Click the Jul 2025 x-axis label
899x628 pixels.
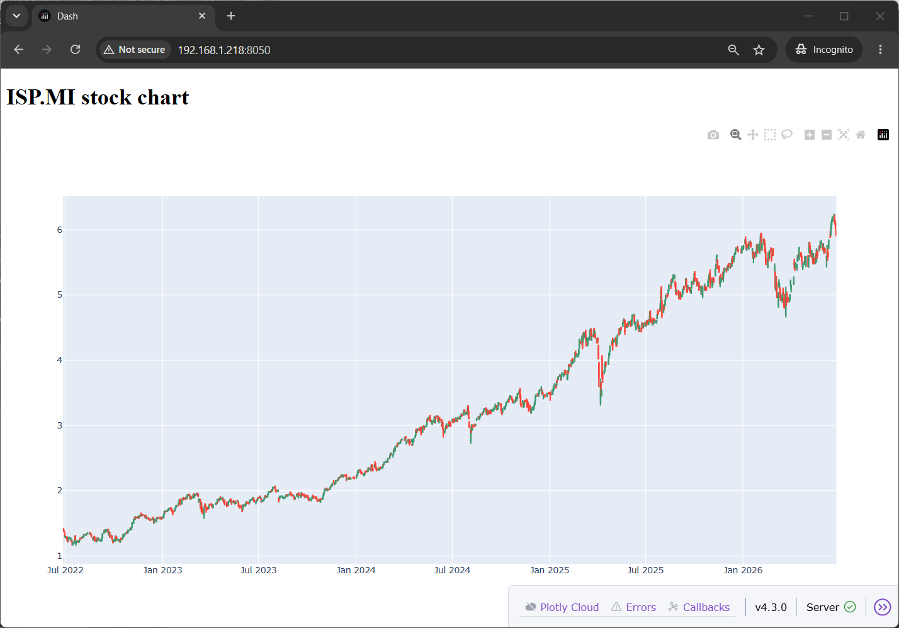pos(645,570)
